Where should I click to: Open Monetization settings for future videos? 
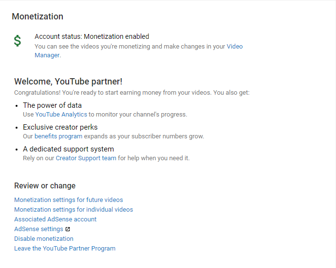(x=69, y=200)
